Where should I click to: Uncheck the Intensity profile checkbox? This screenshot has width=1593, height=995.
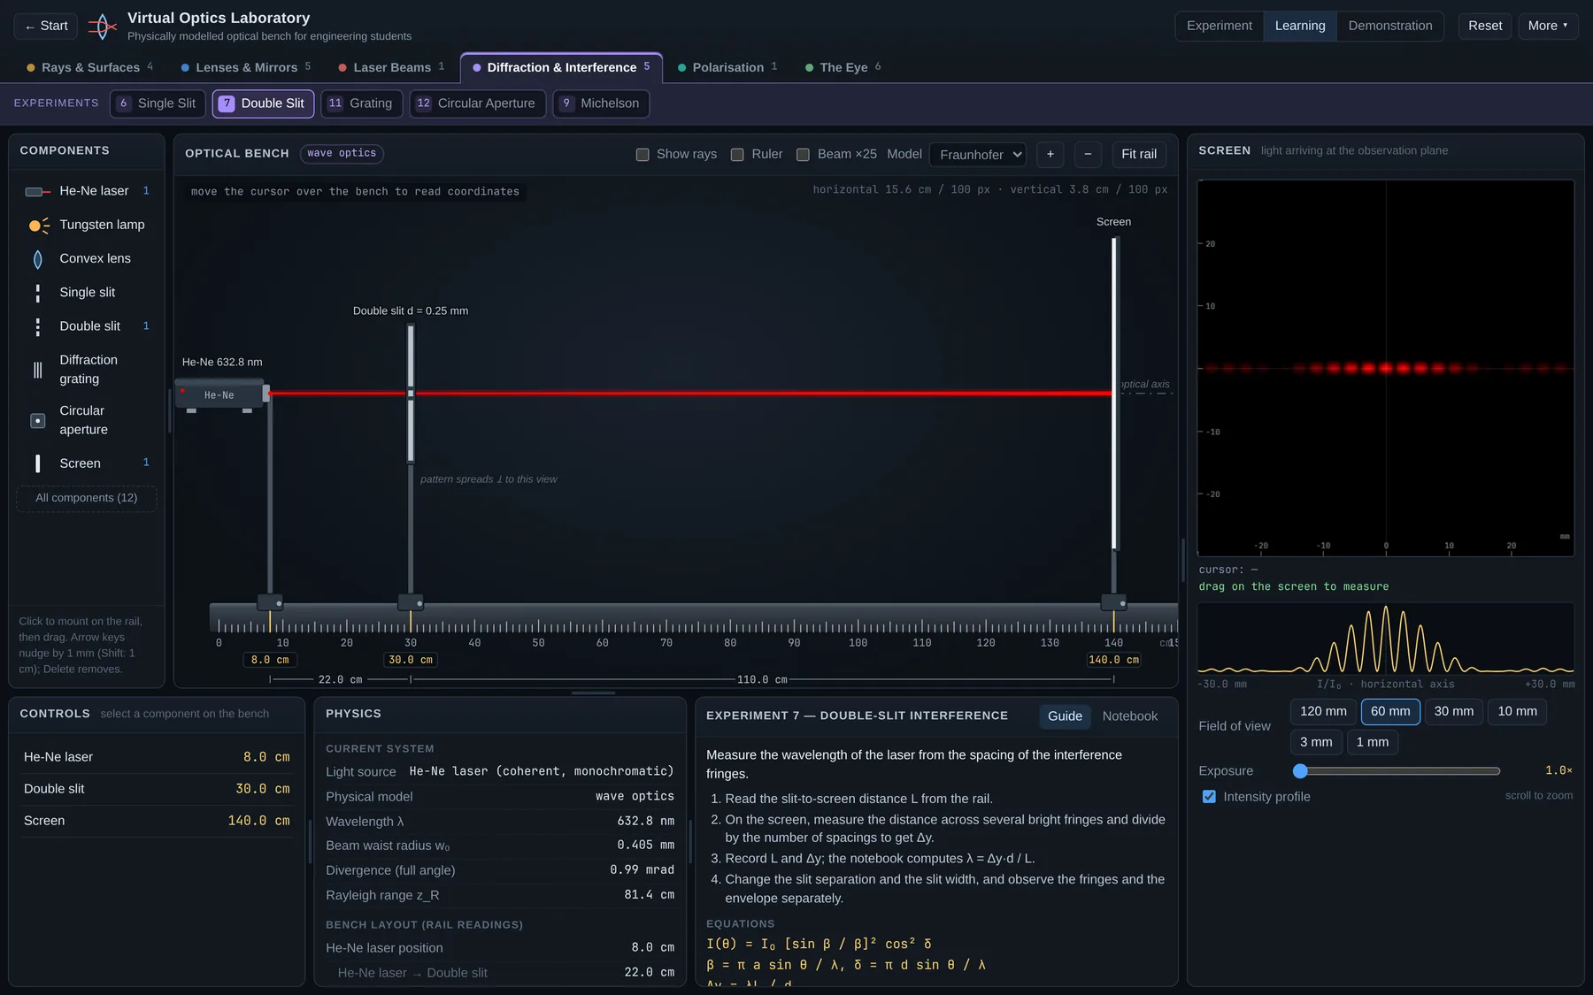tap(1209, 797)
